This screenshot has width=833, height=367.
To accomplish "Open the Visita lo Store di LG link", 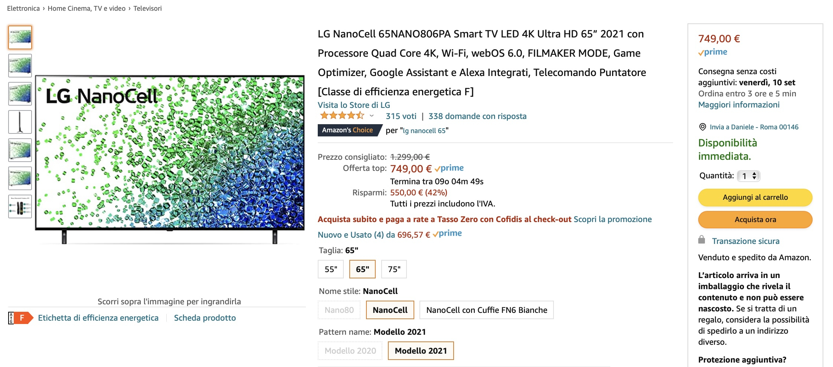I will pyautogui.click(x=354, y=105).
